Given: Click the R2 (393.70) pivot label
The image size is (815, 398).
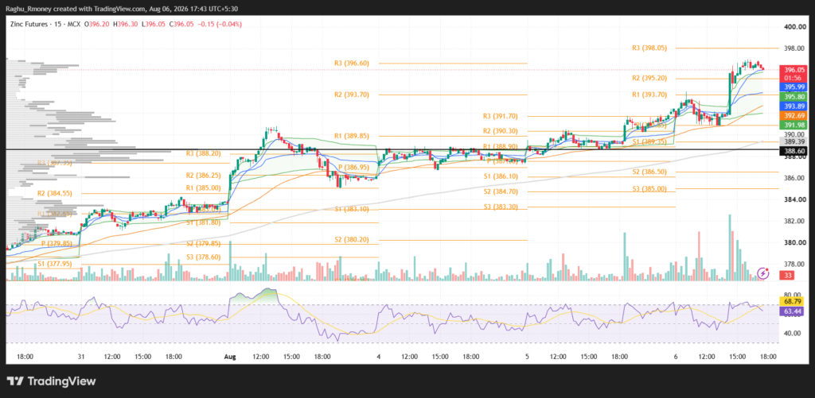Looking at the screenshot, I should (351, 95).
